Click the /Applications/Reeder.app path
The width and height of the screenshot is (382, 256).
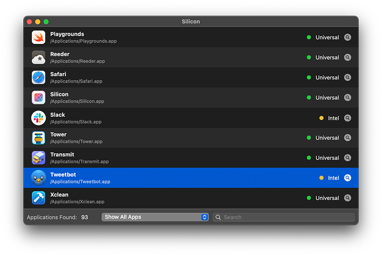77,61
